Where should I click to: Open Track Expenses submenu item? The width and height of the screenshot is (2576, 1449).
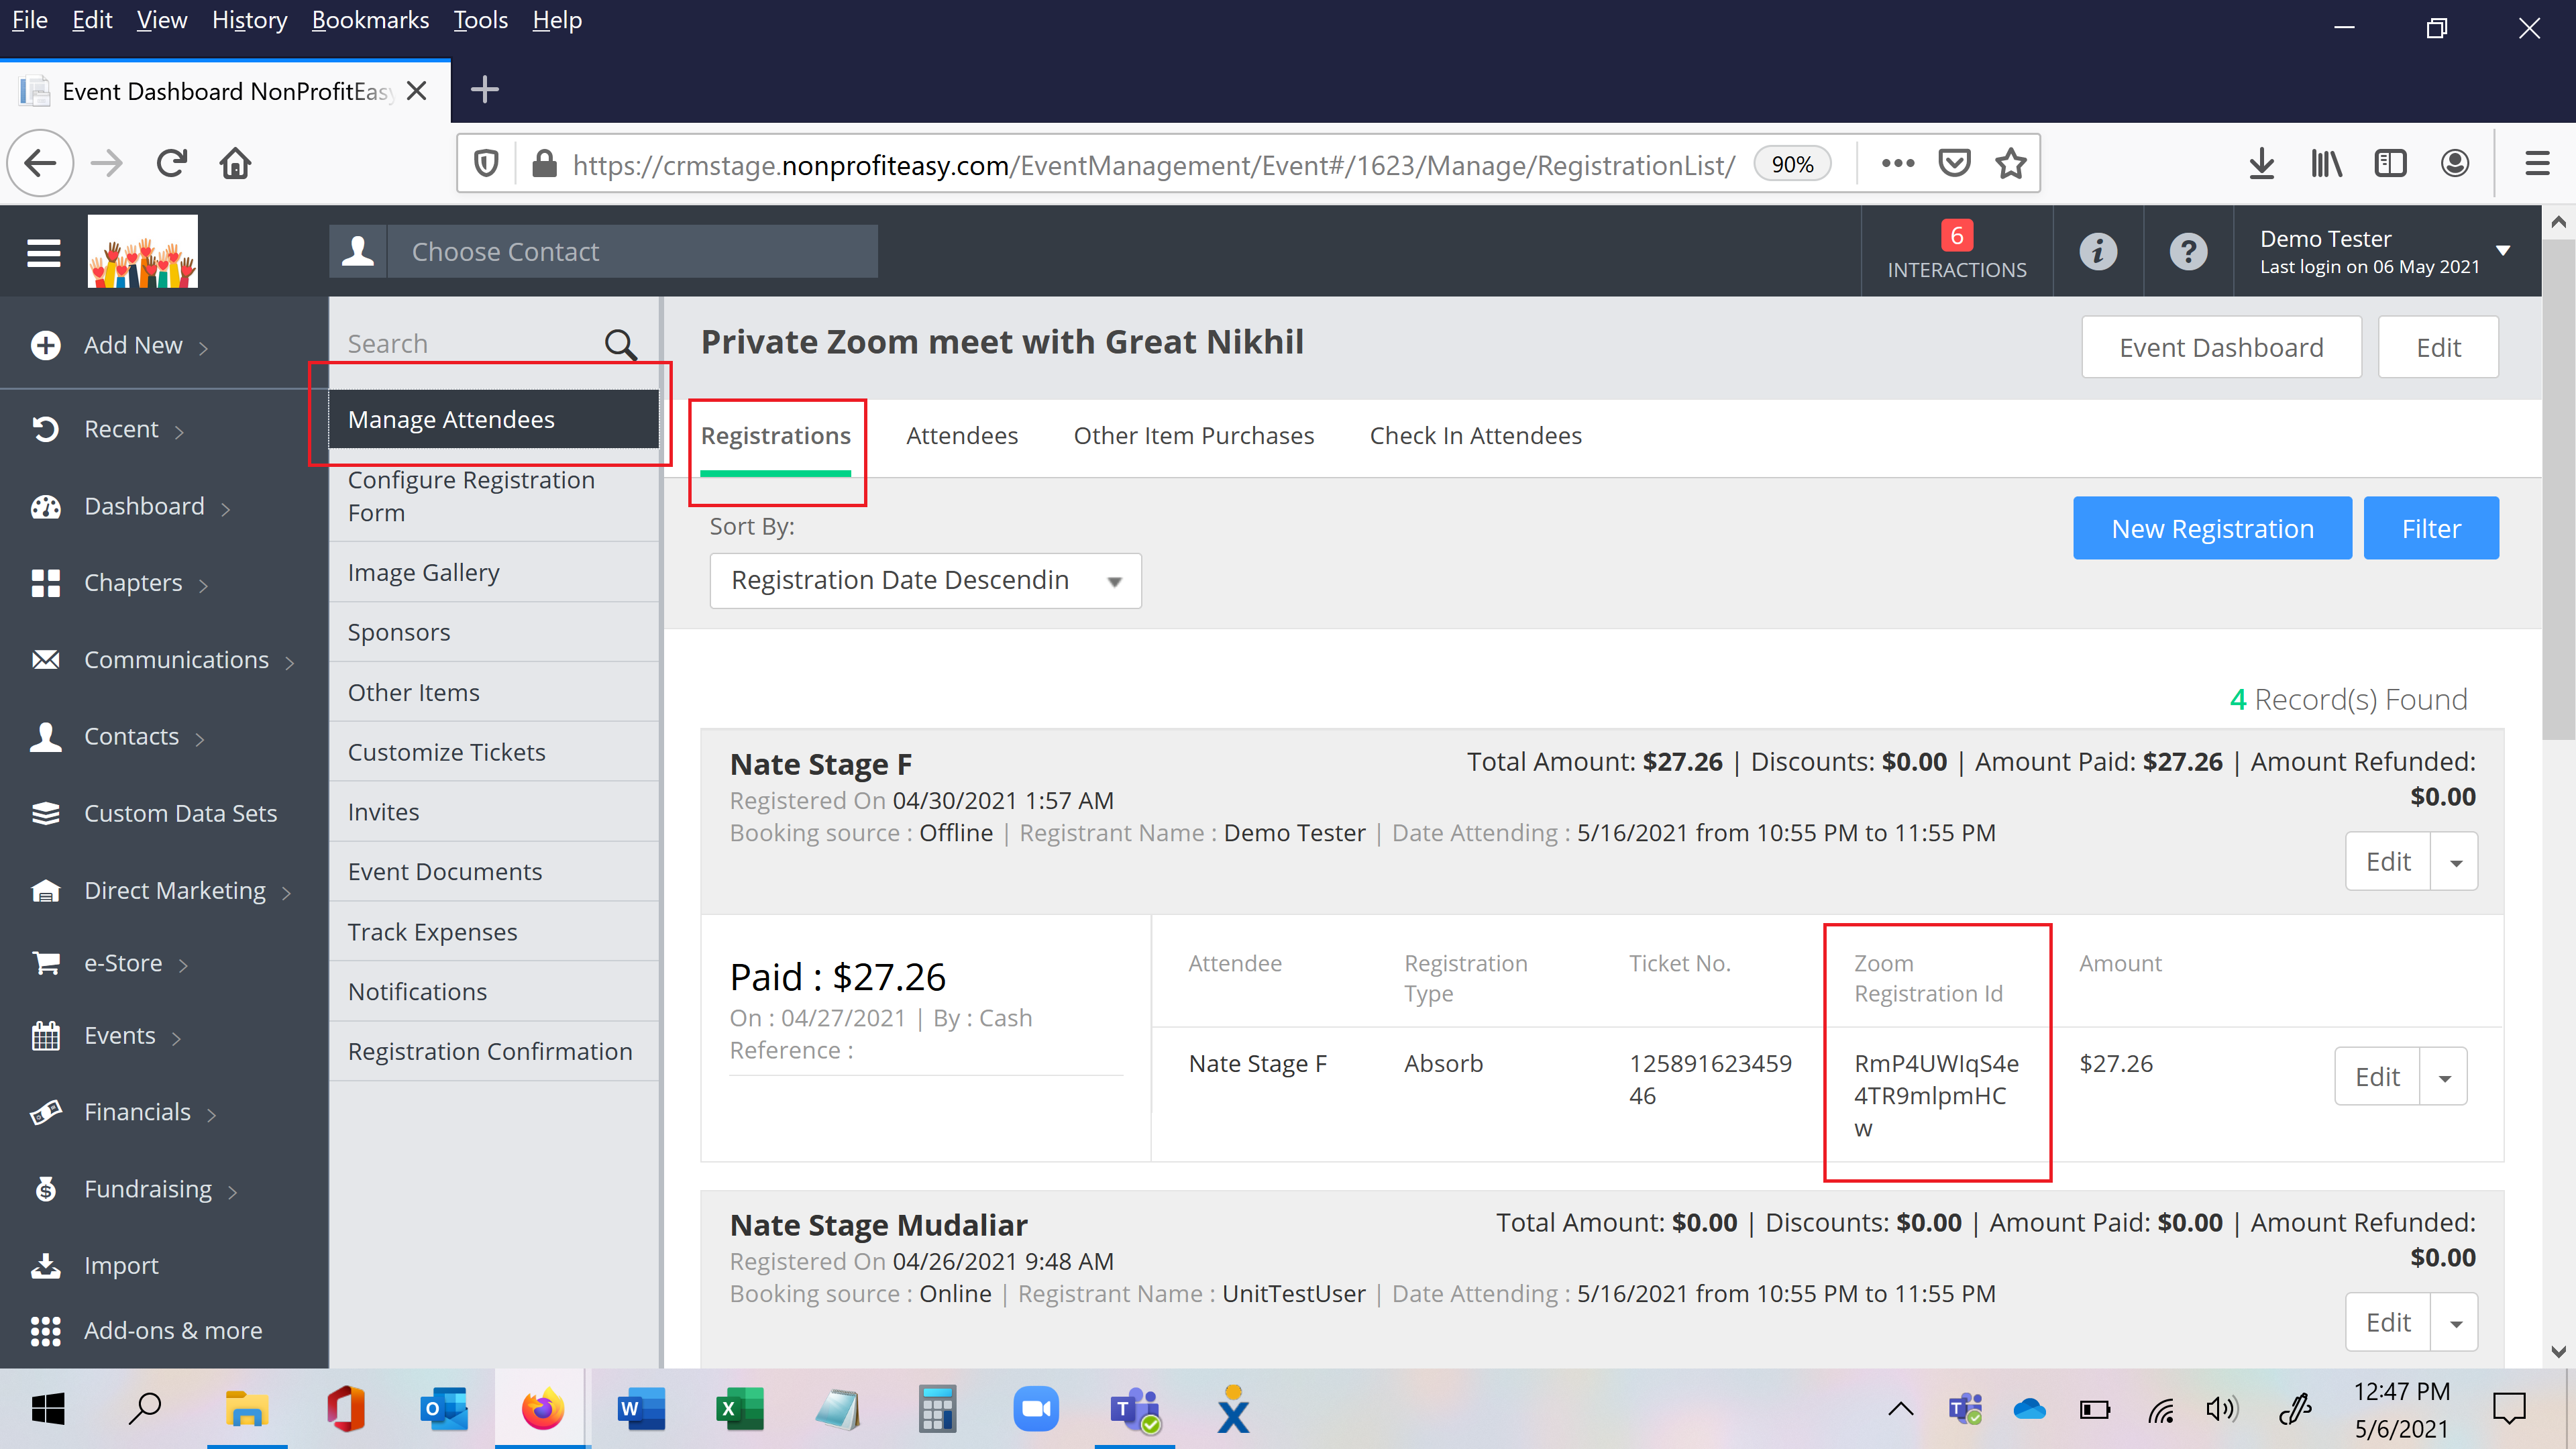pyautogui.click(x=494, y=932)
